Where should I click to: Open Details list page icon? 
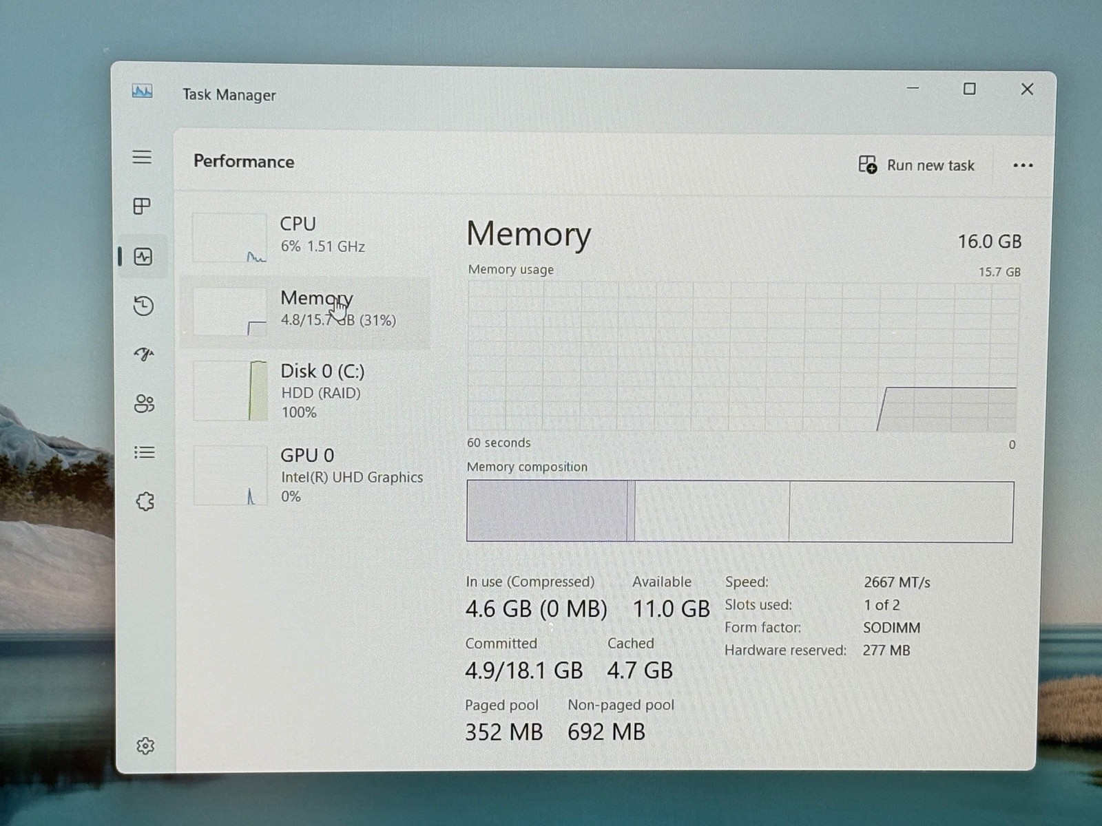(144, 452)
